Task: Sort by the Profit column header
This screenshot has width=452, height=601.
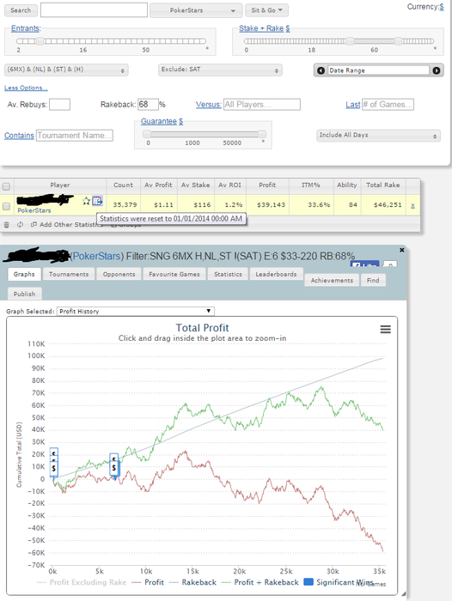Action: point(267,185)
